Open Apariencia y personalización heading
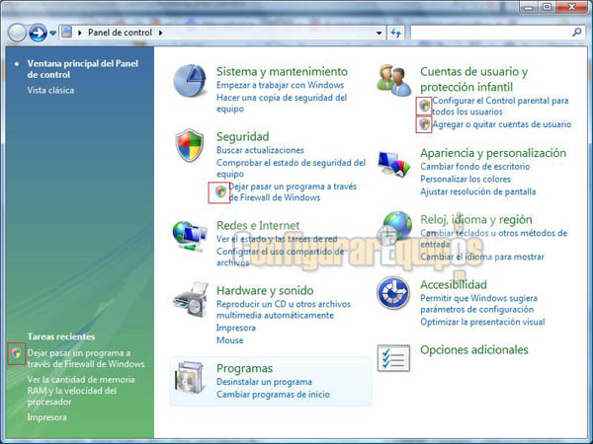The image size is (593, 444). coord(493,153)
